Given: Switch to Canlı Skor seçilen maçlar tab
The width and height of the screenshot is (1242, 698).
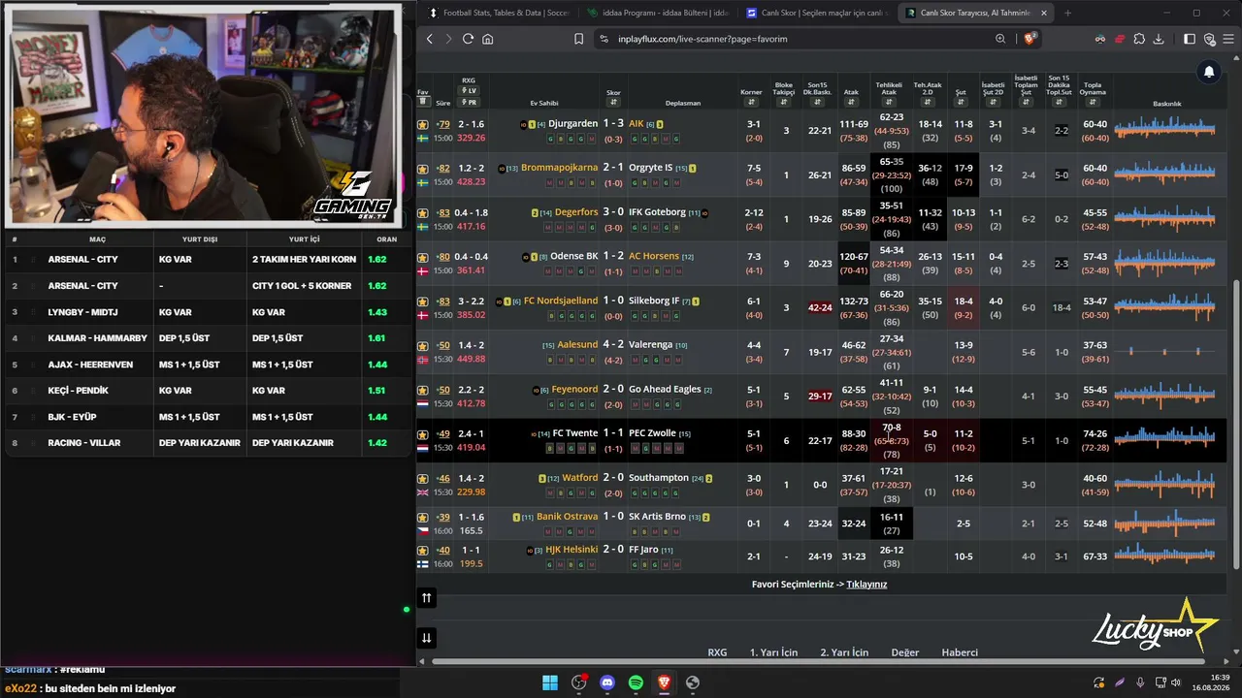Looking at the screenshot, I should tap(817, 14).
